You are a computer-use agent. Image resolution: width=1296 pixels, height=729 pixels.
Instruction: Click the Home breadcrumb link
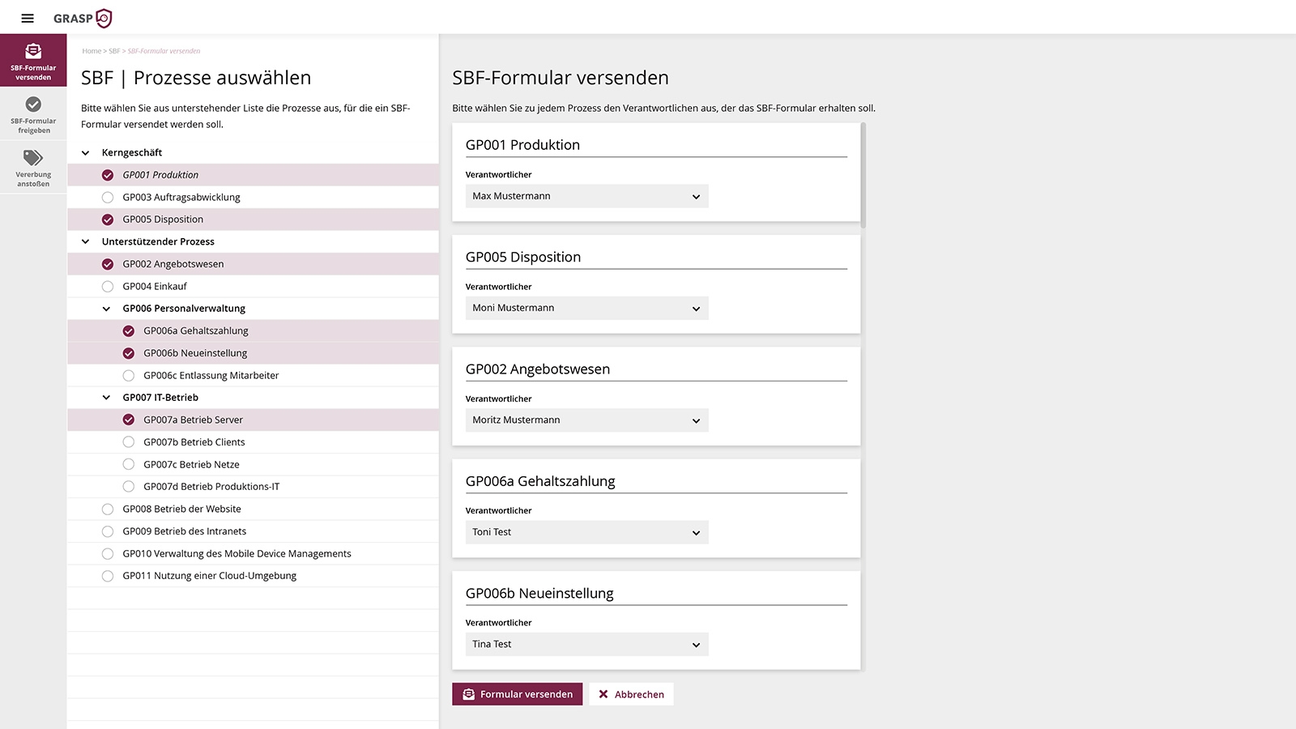pyautogui.click(x=92, y=51)
